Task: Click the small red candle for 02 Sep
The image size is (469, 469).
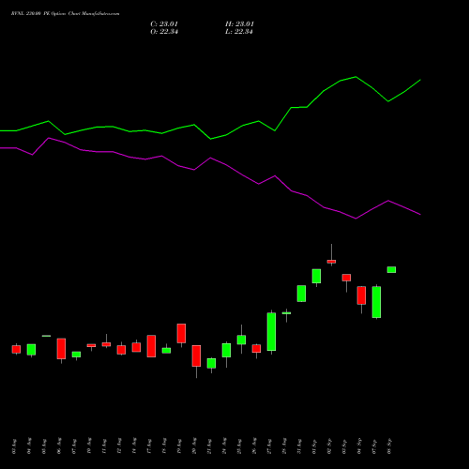Action: 331,262
